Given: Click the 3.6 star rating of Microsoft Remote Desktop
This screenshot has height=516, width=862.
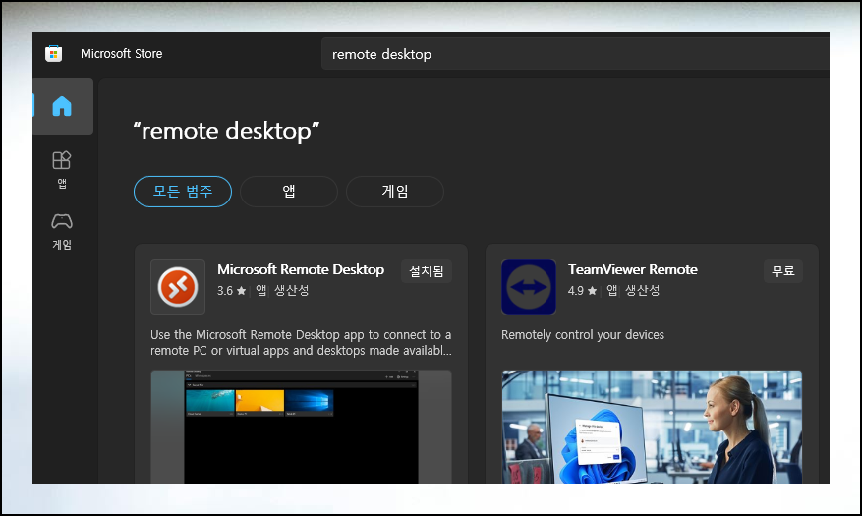Looking at the screenshot, I should coord(231,290).
